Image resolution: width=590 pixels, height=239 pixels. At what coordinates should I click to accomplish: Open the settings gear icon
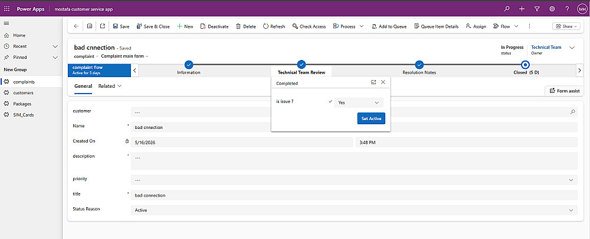tap(552, 9)
